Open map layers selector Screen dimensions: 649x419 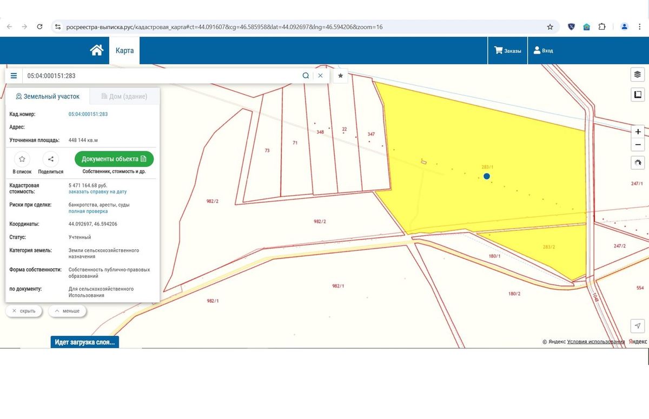pos(638,75)
